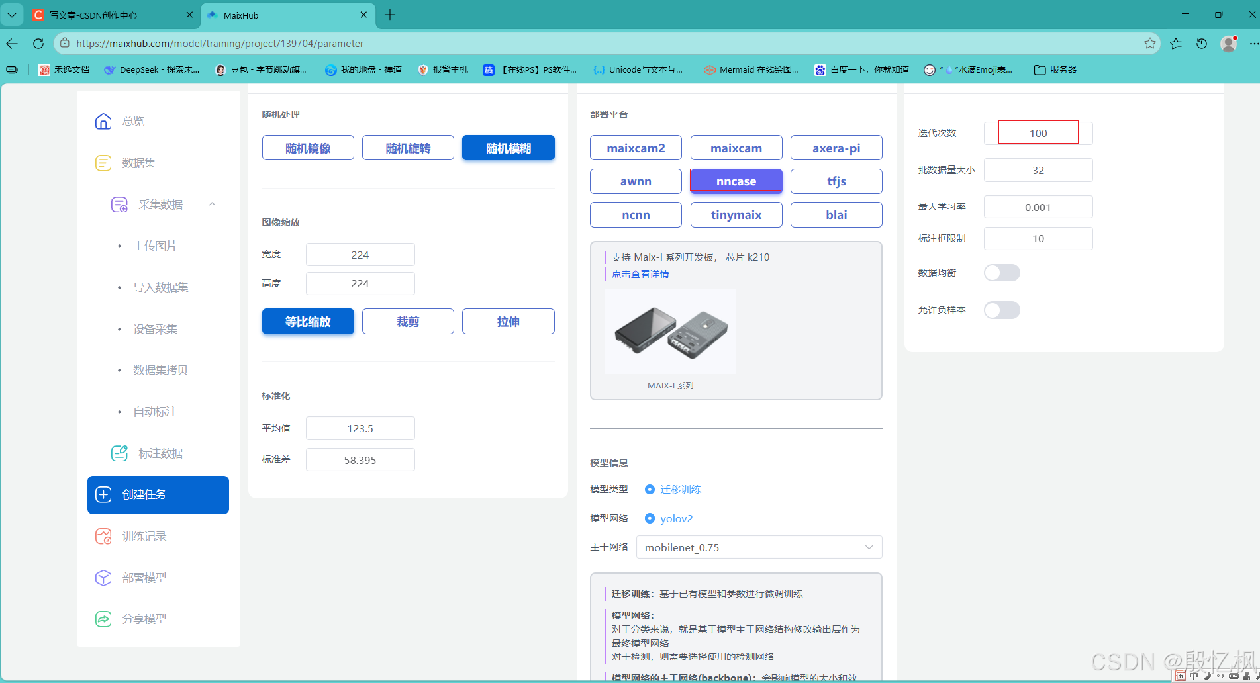Select 裁剪 scaling mode

click(x=408, y=322)
